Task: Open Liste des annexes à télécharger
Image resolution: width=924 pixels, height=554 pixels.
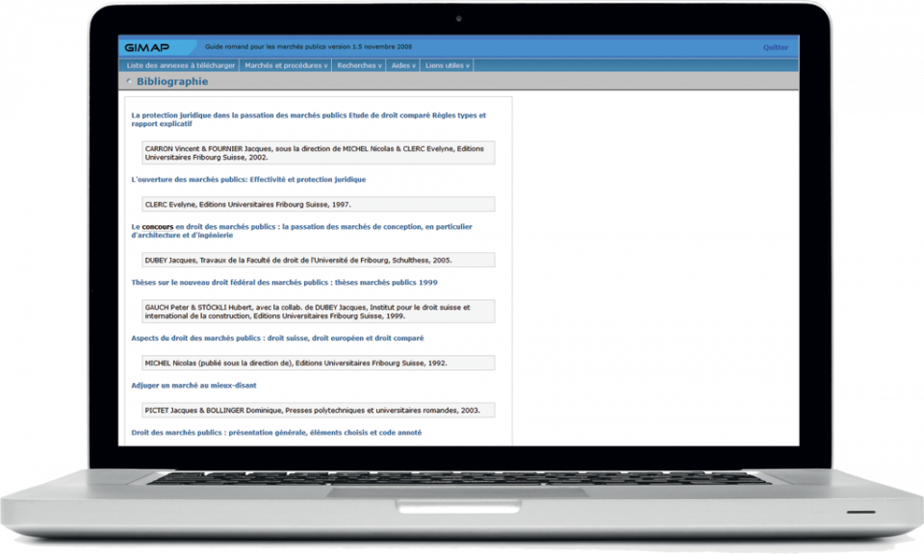Action: tap(180, 65)
